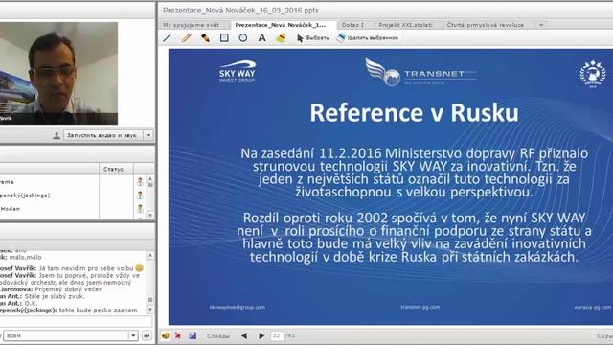Viewport: 613px width, 345px height.
Task: Click Запустить видео и звук button
Action: (102, 135)
